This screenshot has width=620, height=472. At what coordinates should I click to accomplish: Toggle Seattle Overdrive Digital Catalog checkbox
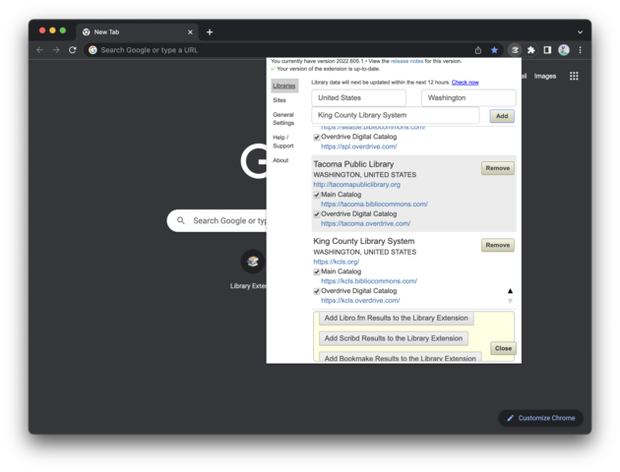pyautogui.click(x=317, y=137)
